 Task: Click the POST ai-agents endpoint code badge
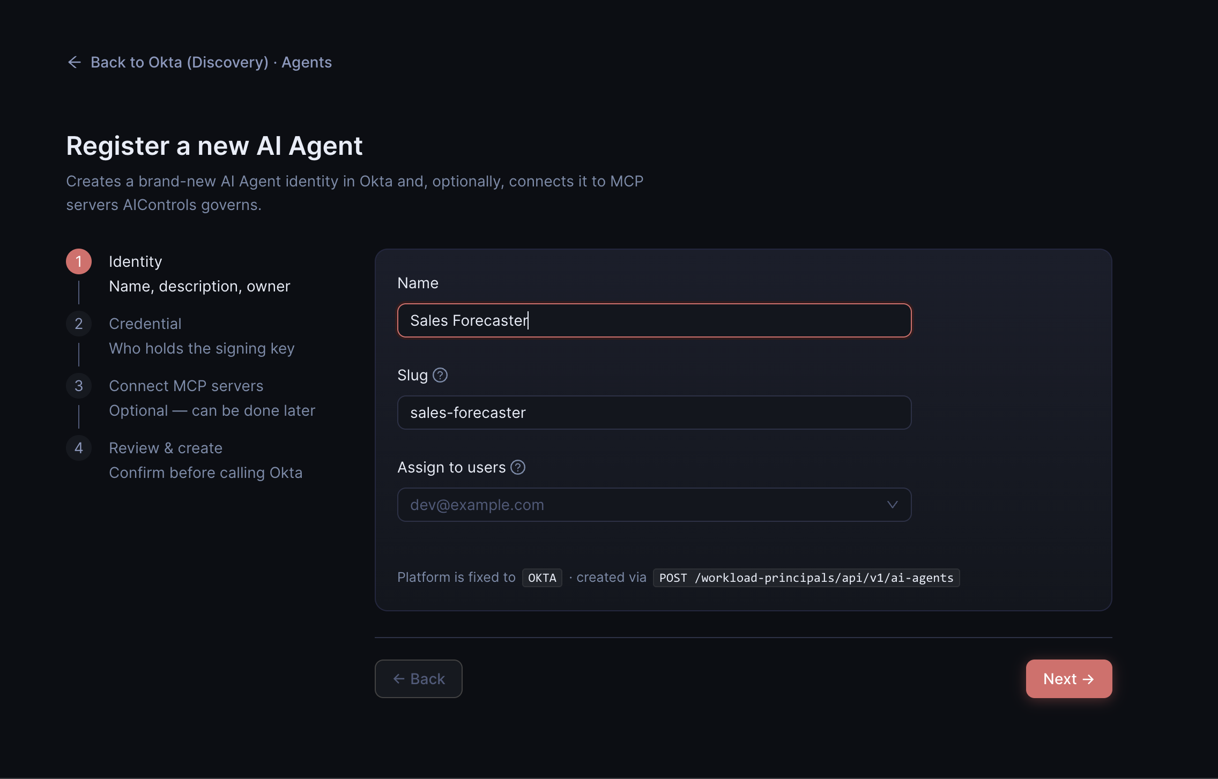click(806, 578)
